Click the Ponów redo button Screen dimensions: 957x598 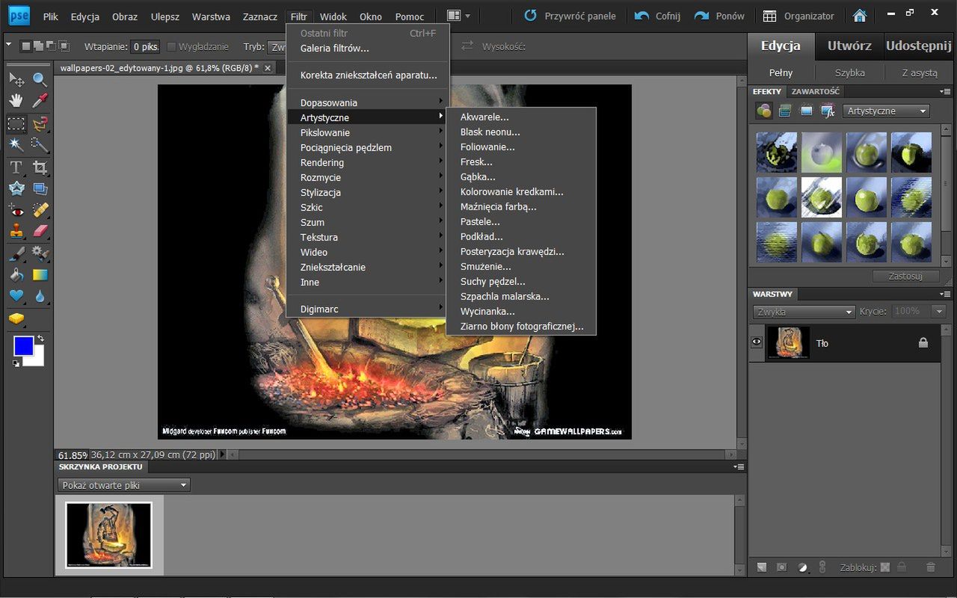tap(719, 16)
